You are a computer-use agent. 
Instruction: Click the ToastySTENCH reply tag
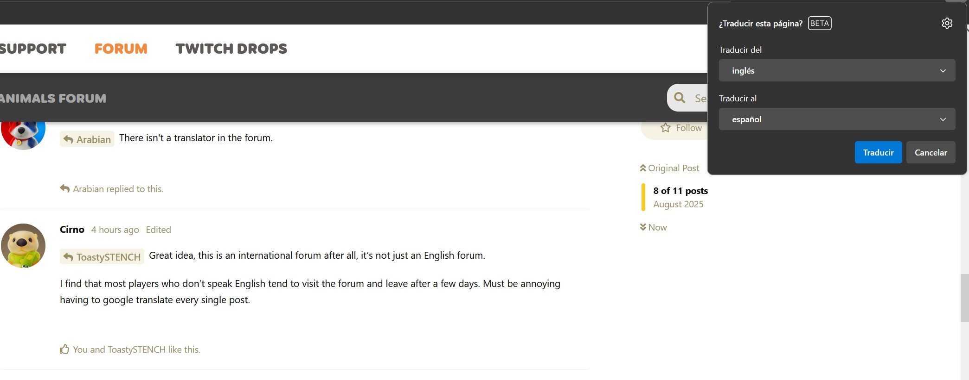point(102,257)
